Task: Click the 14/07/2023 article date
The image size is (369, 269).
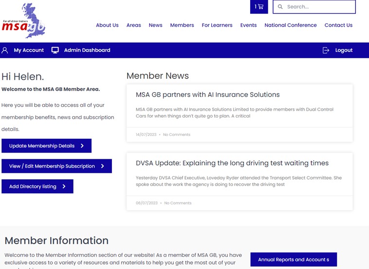Action: pos(146,134)
